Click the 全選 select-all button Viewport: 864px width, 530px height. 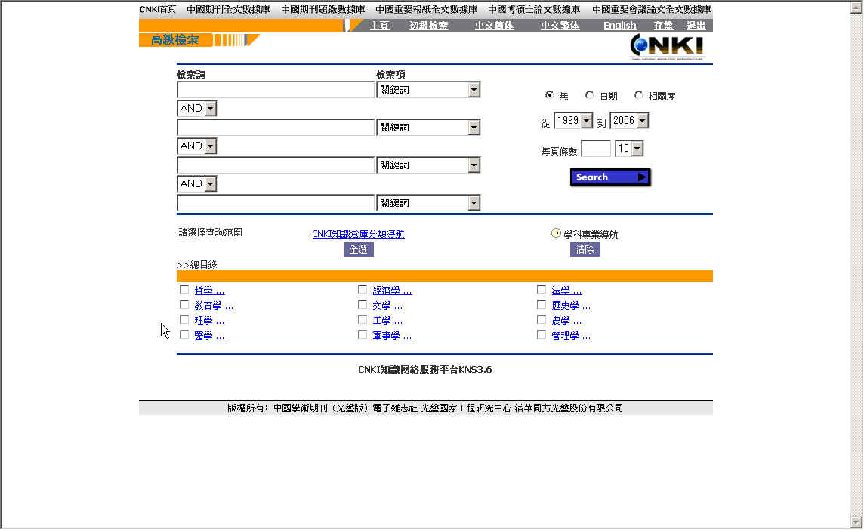(x=359, y=250)
